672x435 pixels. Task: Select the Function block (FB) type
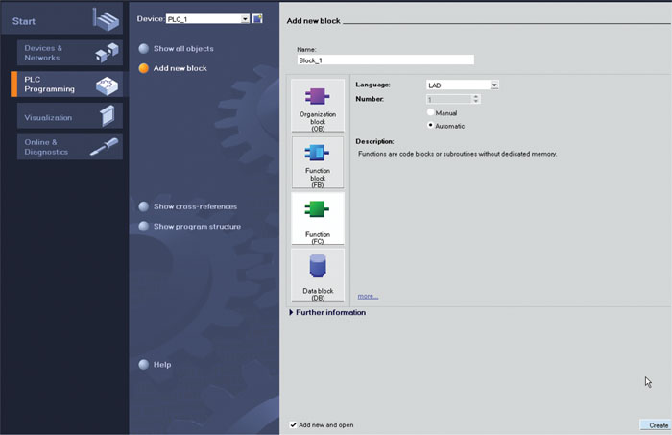318,162
